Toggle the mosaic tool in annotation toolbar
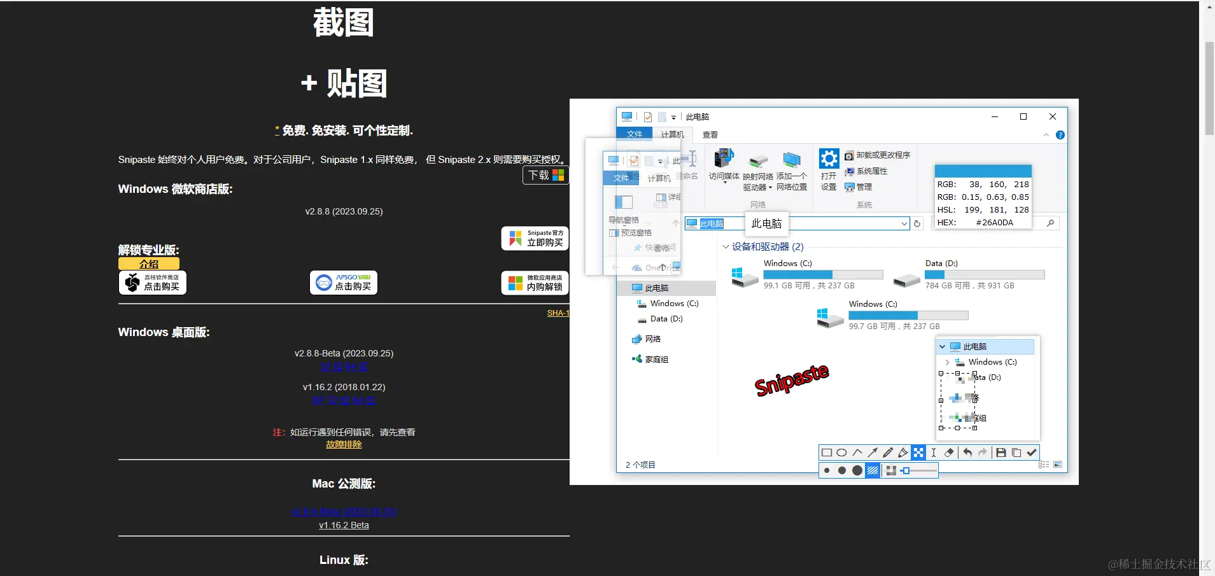The height and width of the screenshot is (576, 1215). pos(918,453)
